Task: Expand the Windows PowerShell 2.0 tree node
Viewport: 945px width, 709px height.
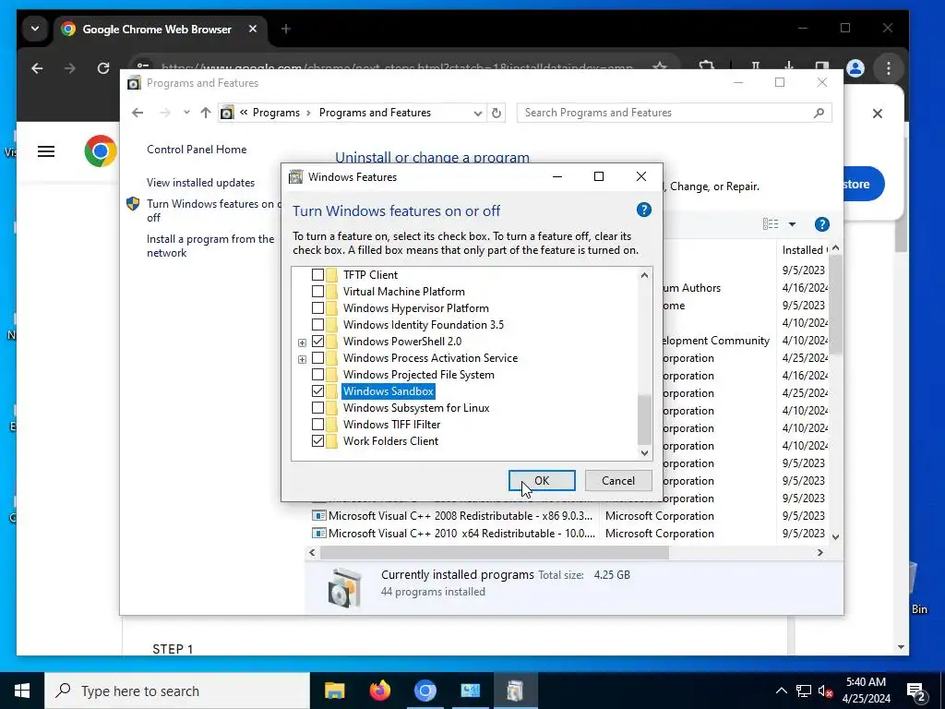Action: (x=302, y=342)
